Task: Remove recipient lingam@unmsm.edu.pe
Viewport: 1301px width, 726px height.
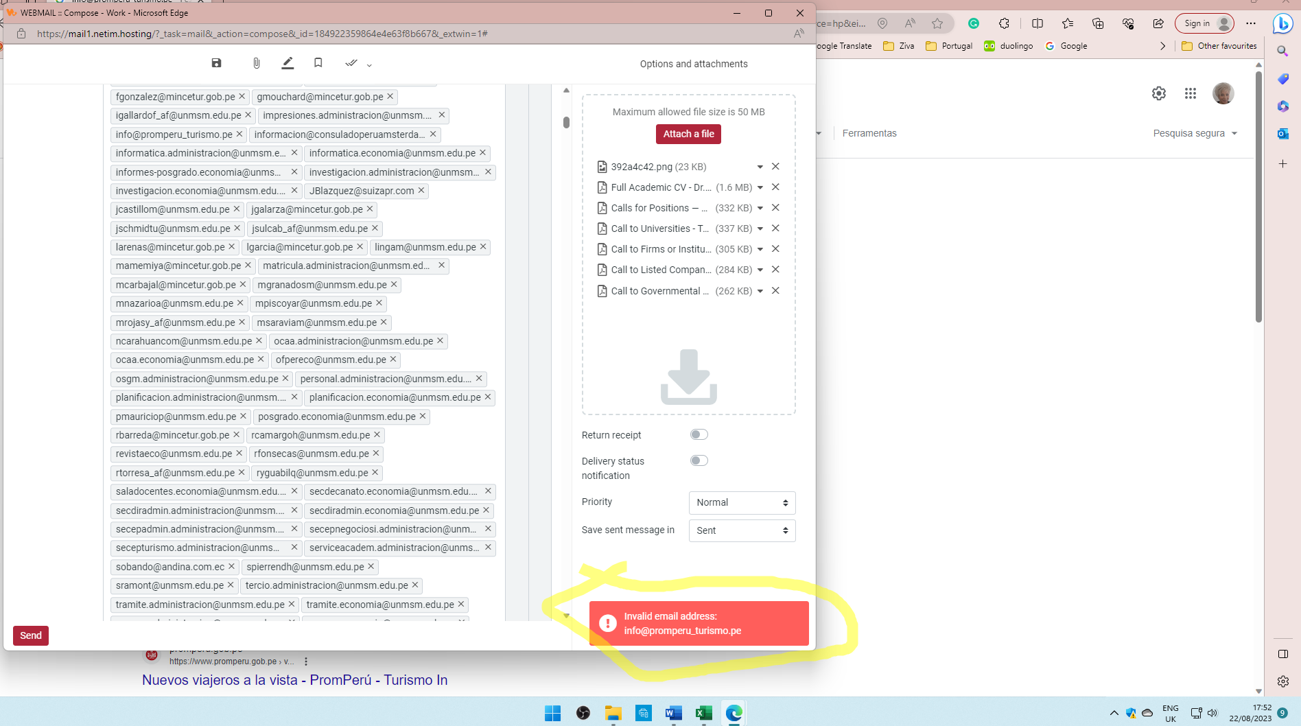Action: [483, 246]
